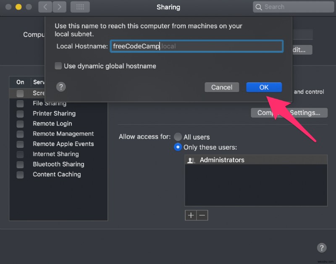Select the All users radio button

(x=178, y=137)
